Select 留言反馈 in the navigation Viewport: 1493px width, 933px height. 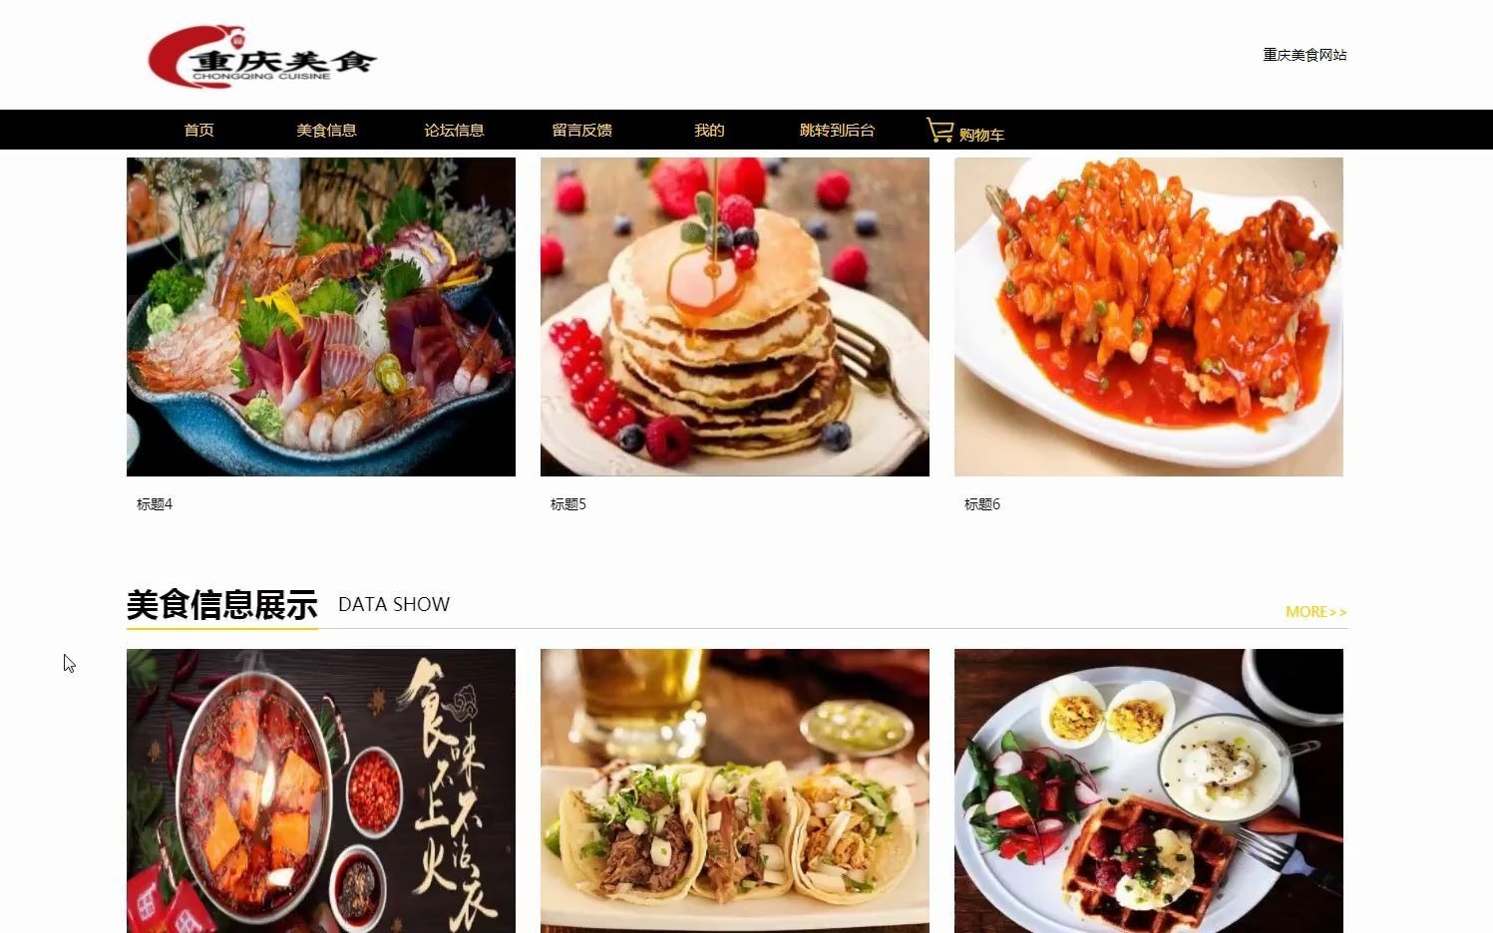point(581,131)
